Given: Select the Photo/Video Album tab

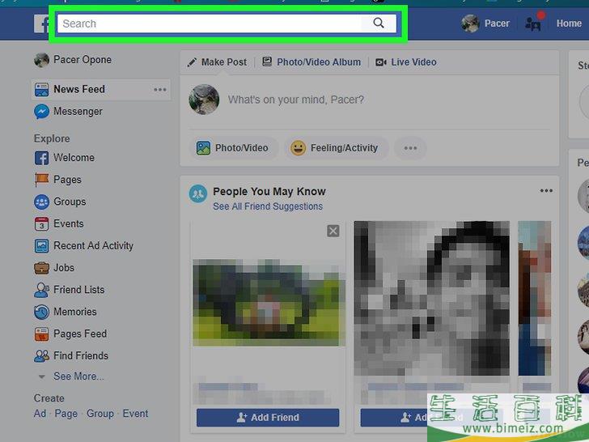Looking at the screenshot, I should 311,62.
